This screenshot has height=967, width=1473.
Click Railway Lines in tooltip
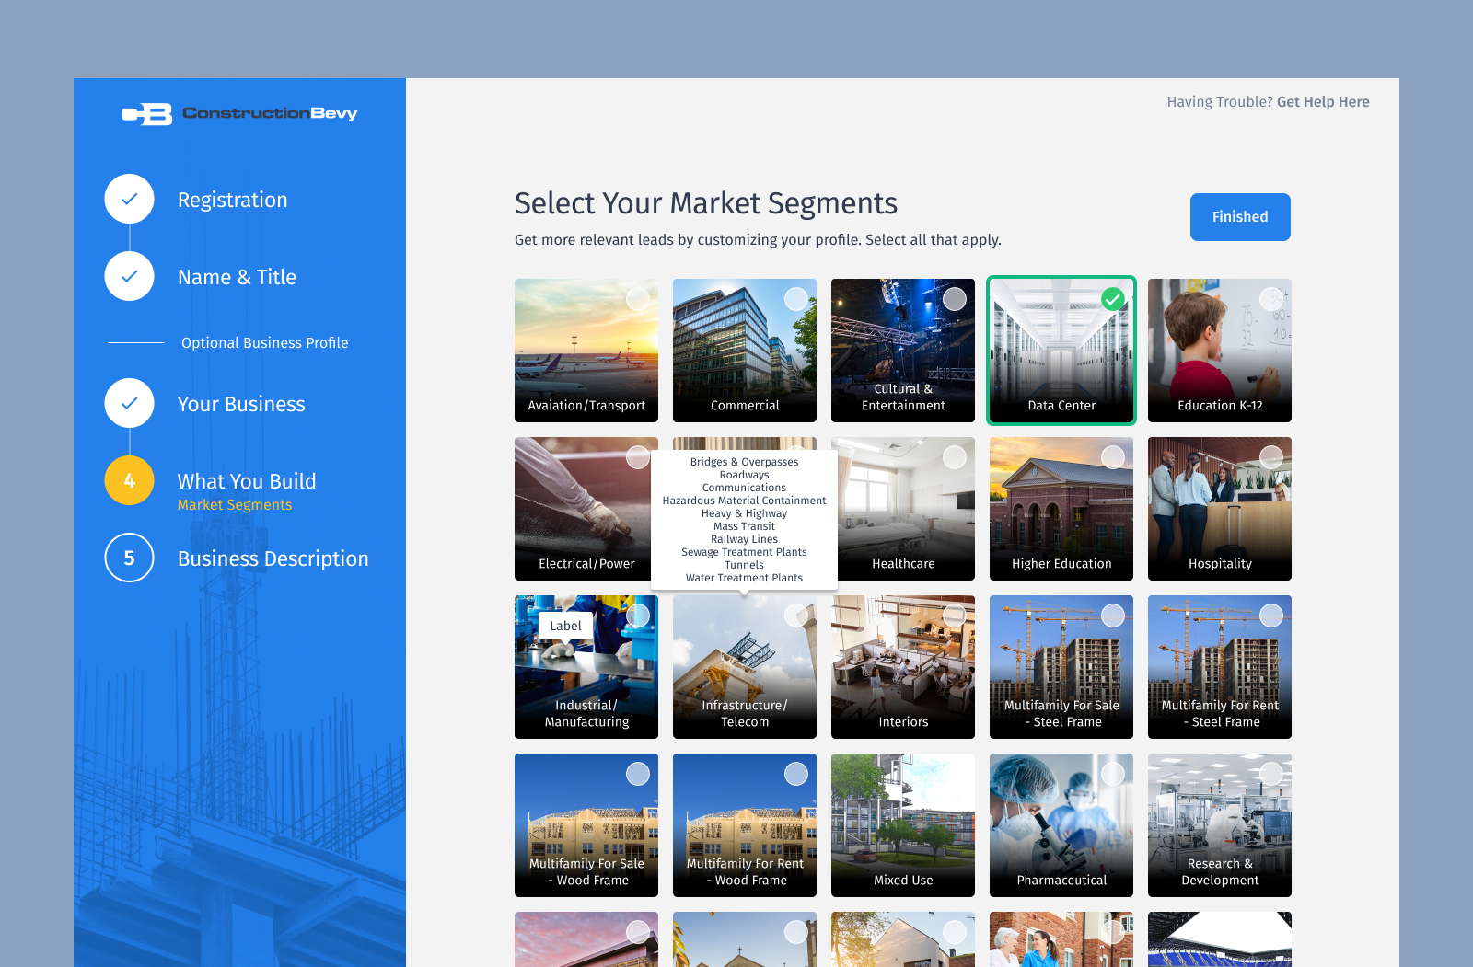pyautogui.click(x=744, y=539)
